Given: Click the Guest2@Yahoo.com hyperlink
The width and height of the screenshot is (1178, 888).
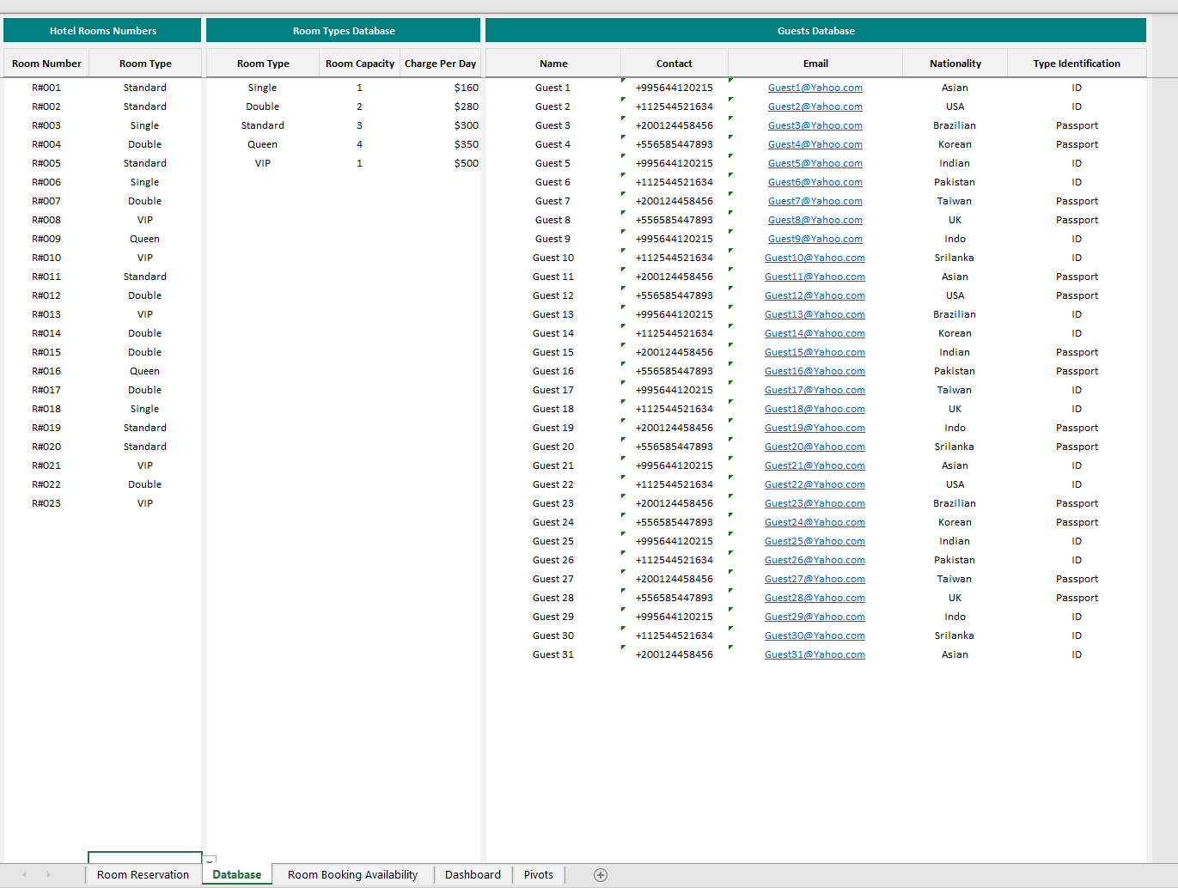Looking at the screenshot, I should coord(815,106).
